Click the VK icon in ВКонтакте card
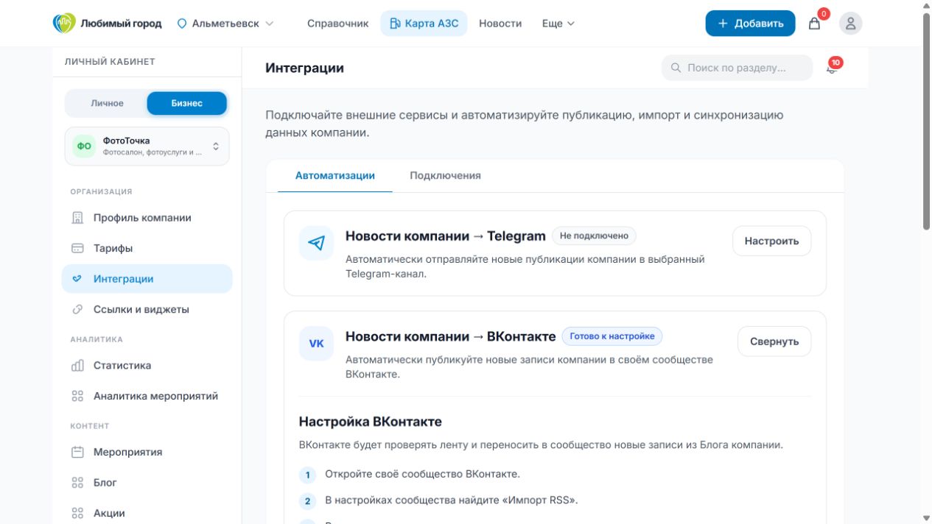 tap(316, 344)
